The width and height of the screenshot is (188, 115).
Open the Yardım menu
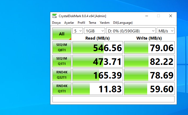(105, 23)
